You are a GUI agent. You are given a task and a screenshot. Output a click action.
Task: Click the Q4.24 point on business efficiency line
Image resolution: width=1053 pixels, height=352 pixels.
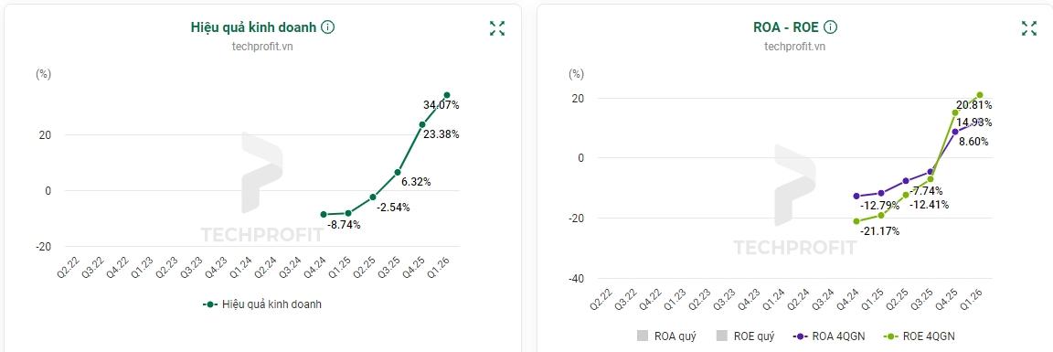(324, 214)
